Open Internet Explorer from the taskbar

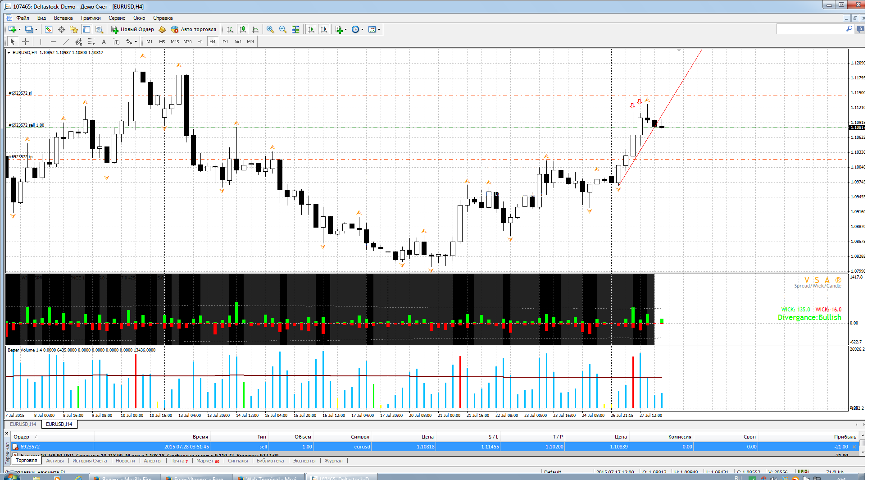pos(78,478)
